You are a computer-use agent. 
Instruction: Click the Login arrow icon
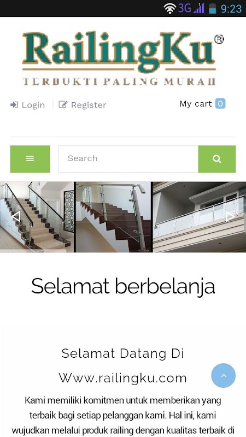click(x=14, y=105)
